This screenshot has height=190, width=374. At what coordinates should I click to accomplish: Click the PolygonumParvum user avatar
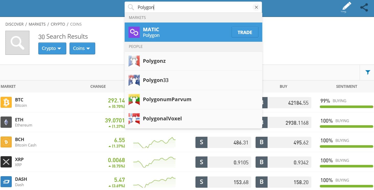(134, 100)
